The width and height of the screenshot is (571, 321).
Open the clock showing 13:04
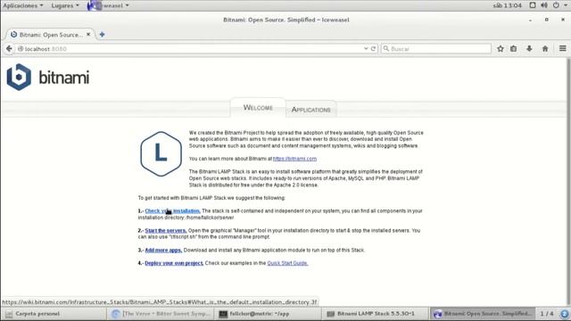(x=508, y=5)
